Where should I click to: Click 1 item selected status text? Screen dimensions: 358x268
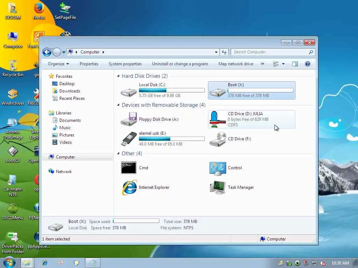56,239
